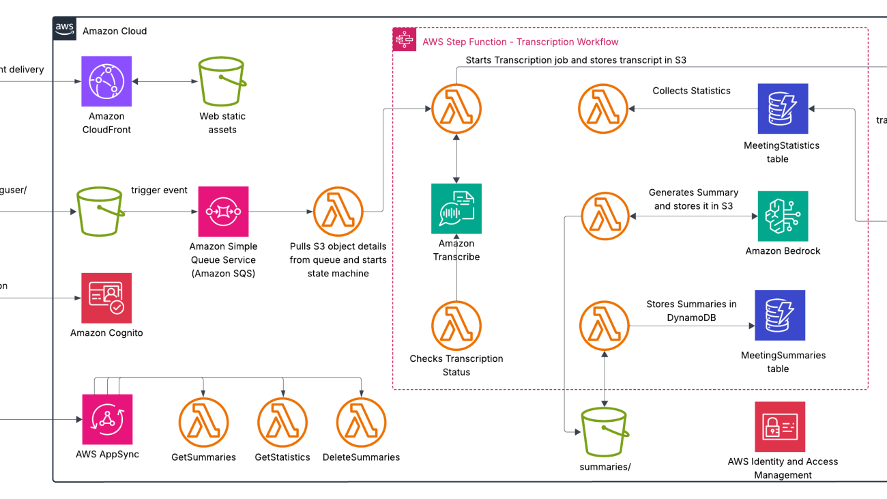
Task: Select the 'Checks Transcription Status' caption
Action: click(x=456, y=365)
